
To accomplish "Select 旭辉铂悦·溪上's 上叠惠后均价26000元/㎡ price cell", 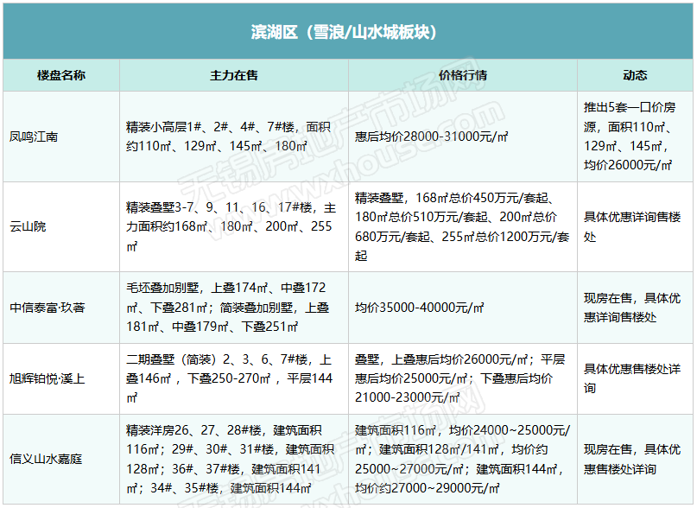I will [x=462, y=378].
